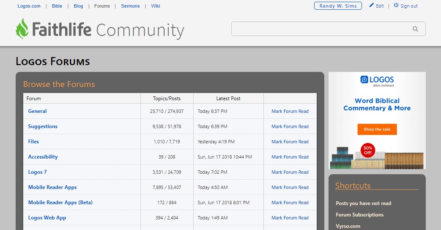The image size is (441, 230).
Task: Open the Vyrso.com shortcut
Action: tap(348, 226)
